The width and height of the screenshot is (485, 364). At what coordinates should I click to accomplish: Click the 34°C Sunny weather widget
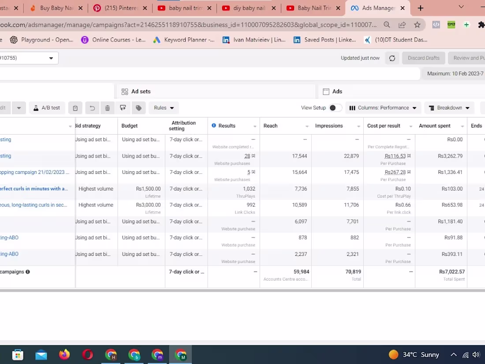(414, 355)
